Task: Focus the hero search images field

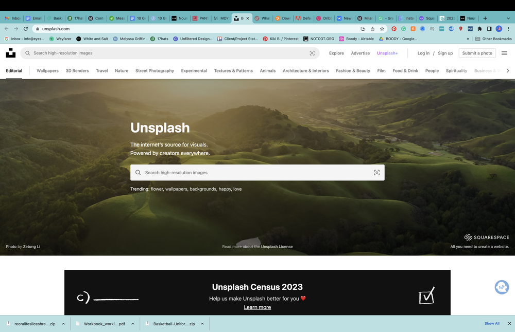Action: pyautogui.click(x=257, y=173)
